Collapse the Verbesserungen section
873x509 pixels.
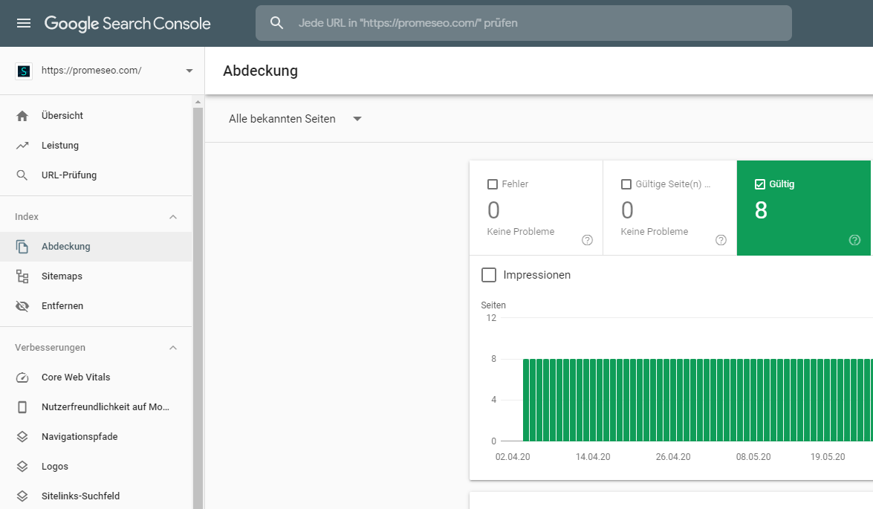click(x=173, y=348)
